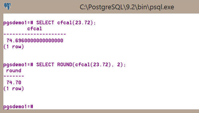Click the SELECT keyword in the first query
This screenshot has width=199, height=113.
pyautogui.click(x=45, y=23)
